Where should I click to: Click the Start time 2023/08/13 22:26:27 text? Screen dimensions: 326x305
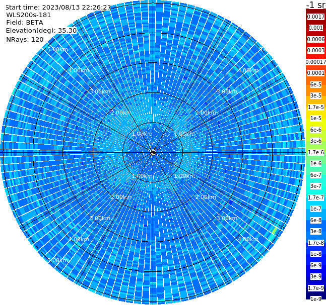(x=58, y=7)
